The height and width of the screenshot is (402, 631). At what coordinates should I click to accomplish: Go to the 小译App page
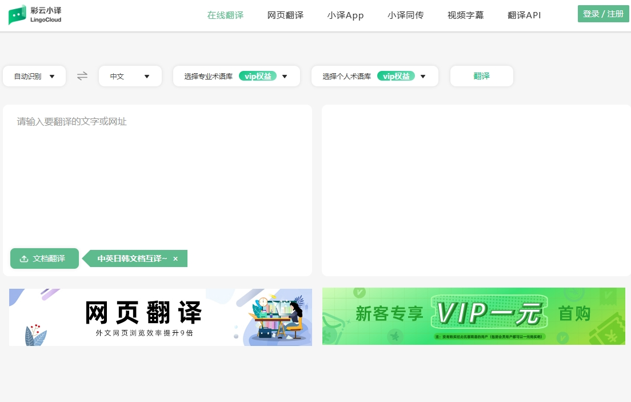(x=345, y=15)
